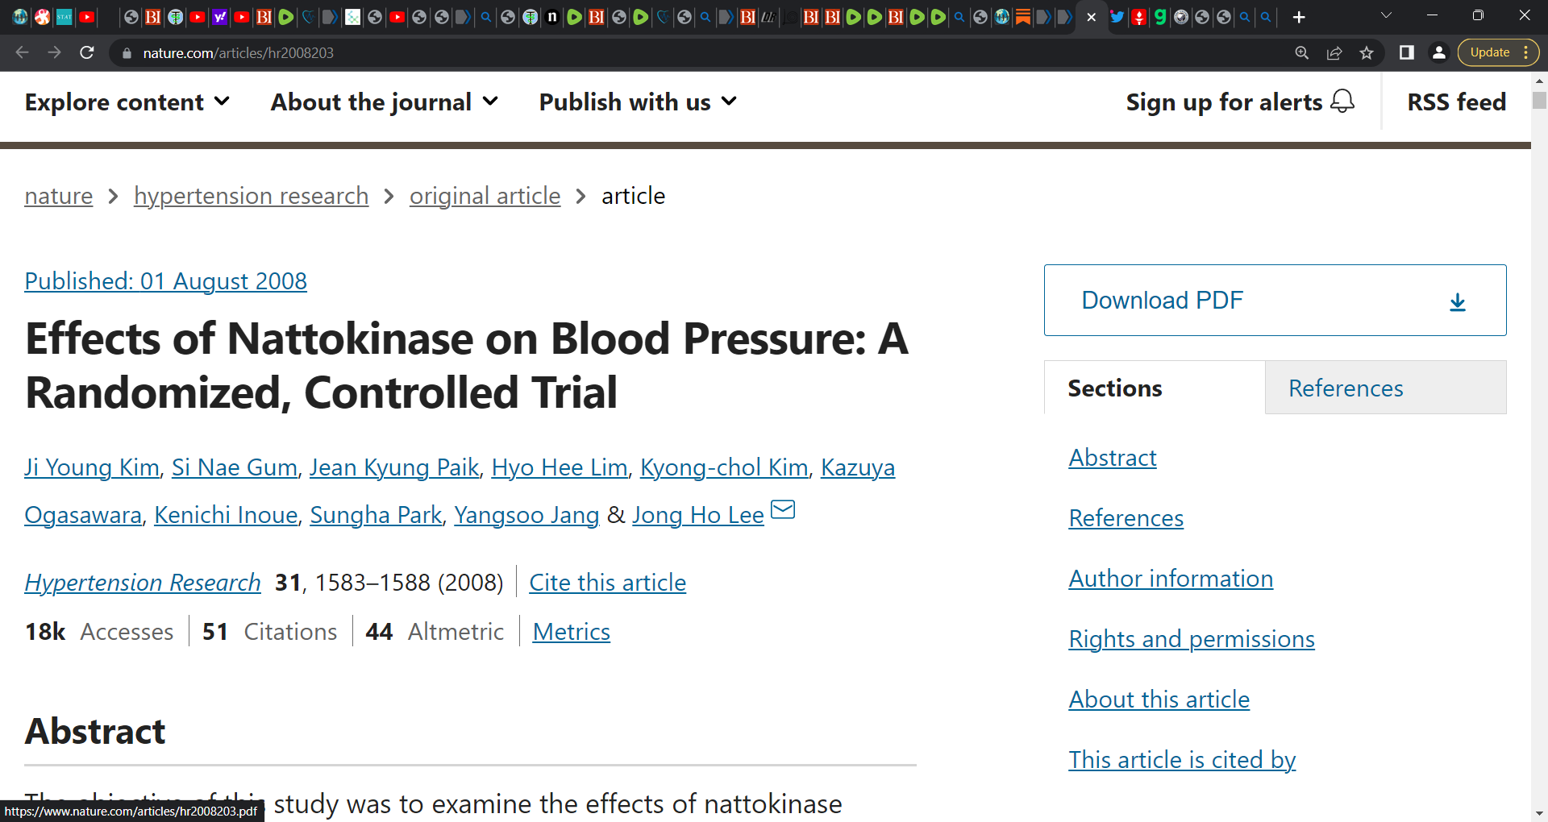Open the browser profile avatar icon
Viewport: 1548px width, 822px height.
pos(1438,52)
